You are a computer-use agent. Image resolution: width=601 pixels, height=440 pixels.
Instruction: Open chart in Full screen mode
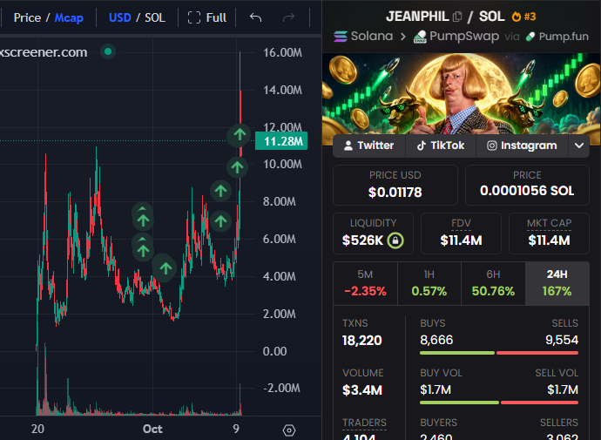point(207,17)
